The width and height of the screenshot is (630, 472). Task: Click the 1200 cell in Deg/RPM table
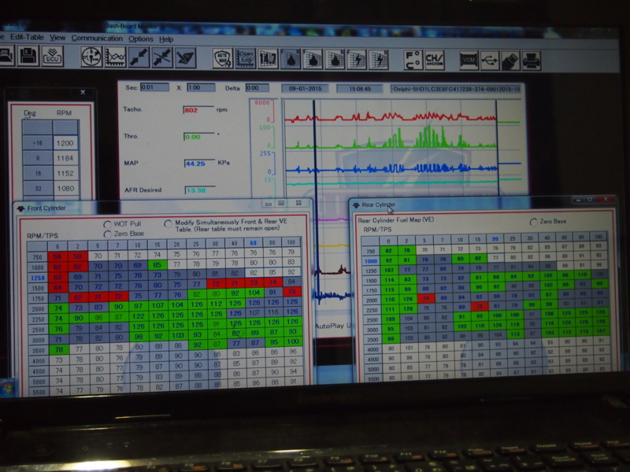(x=65, y=143)
